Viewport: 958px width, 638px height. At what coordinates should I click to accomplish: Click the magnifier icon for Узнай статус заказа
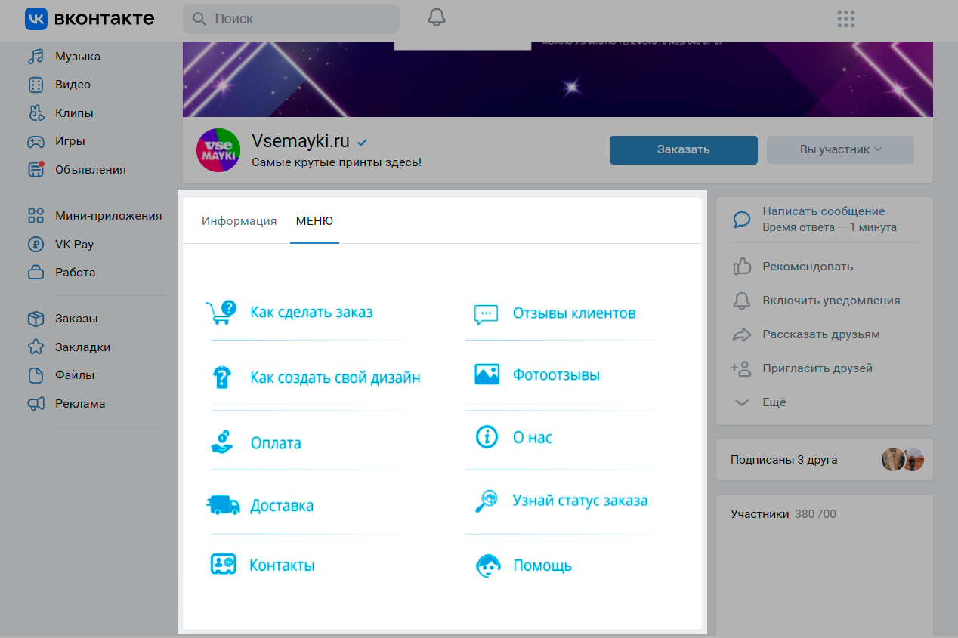pyautogui.click(x=486, y=501)
